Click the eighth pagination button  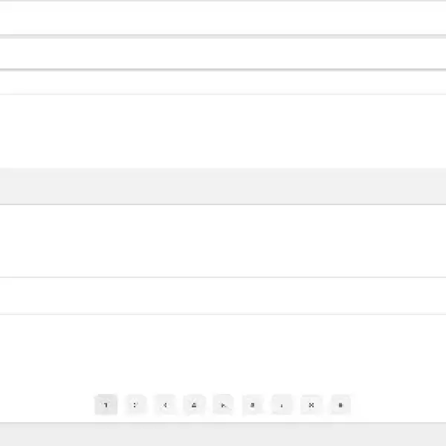(311, 404)
